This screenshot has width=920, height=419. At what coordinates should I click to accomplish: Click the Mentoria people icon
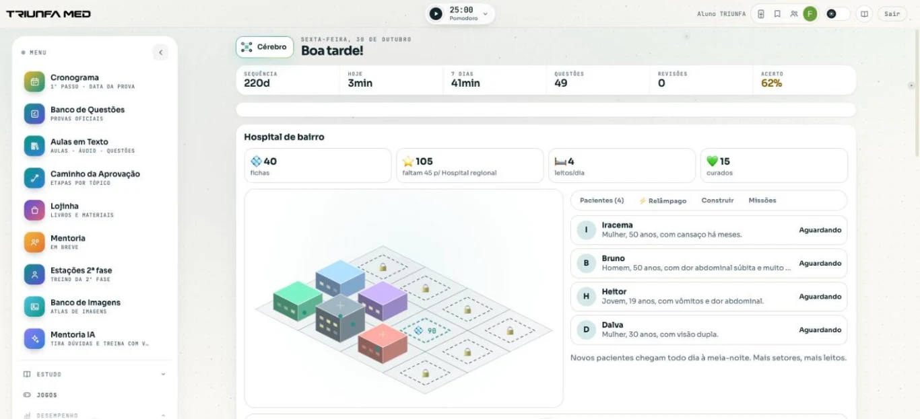(x=34, y=242)
